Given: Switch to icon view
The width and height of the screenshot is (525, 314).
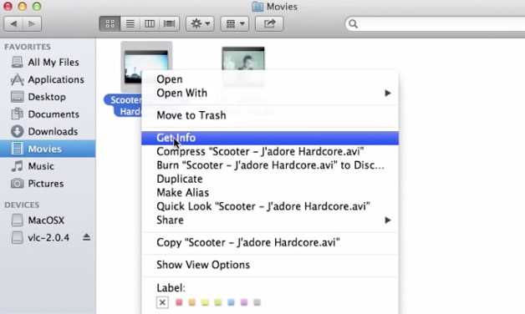Looking at the screenshot, I should (x=110, y=23).
